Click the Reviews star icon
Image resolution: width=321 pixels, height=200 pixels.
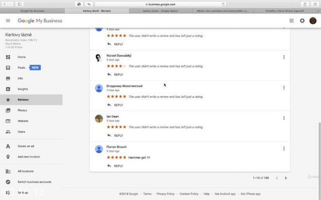click(x=8, y=100)
